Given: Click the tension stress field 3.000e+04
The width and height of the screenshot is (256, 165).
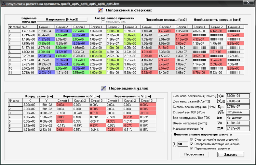Looking at the screenshot, I should tap(238, 96).
